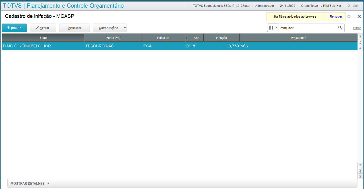Sort by the Filial column header
This screenshot has width=364, height=189.
pyautogui.click(x=43, y=38)
